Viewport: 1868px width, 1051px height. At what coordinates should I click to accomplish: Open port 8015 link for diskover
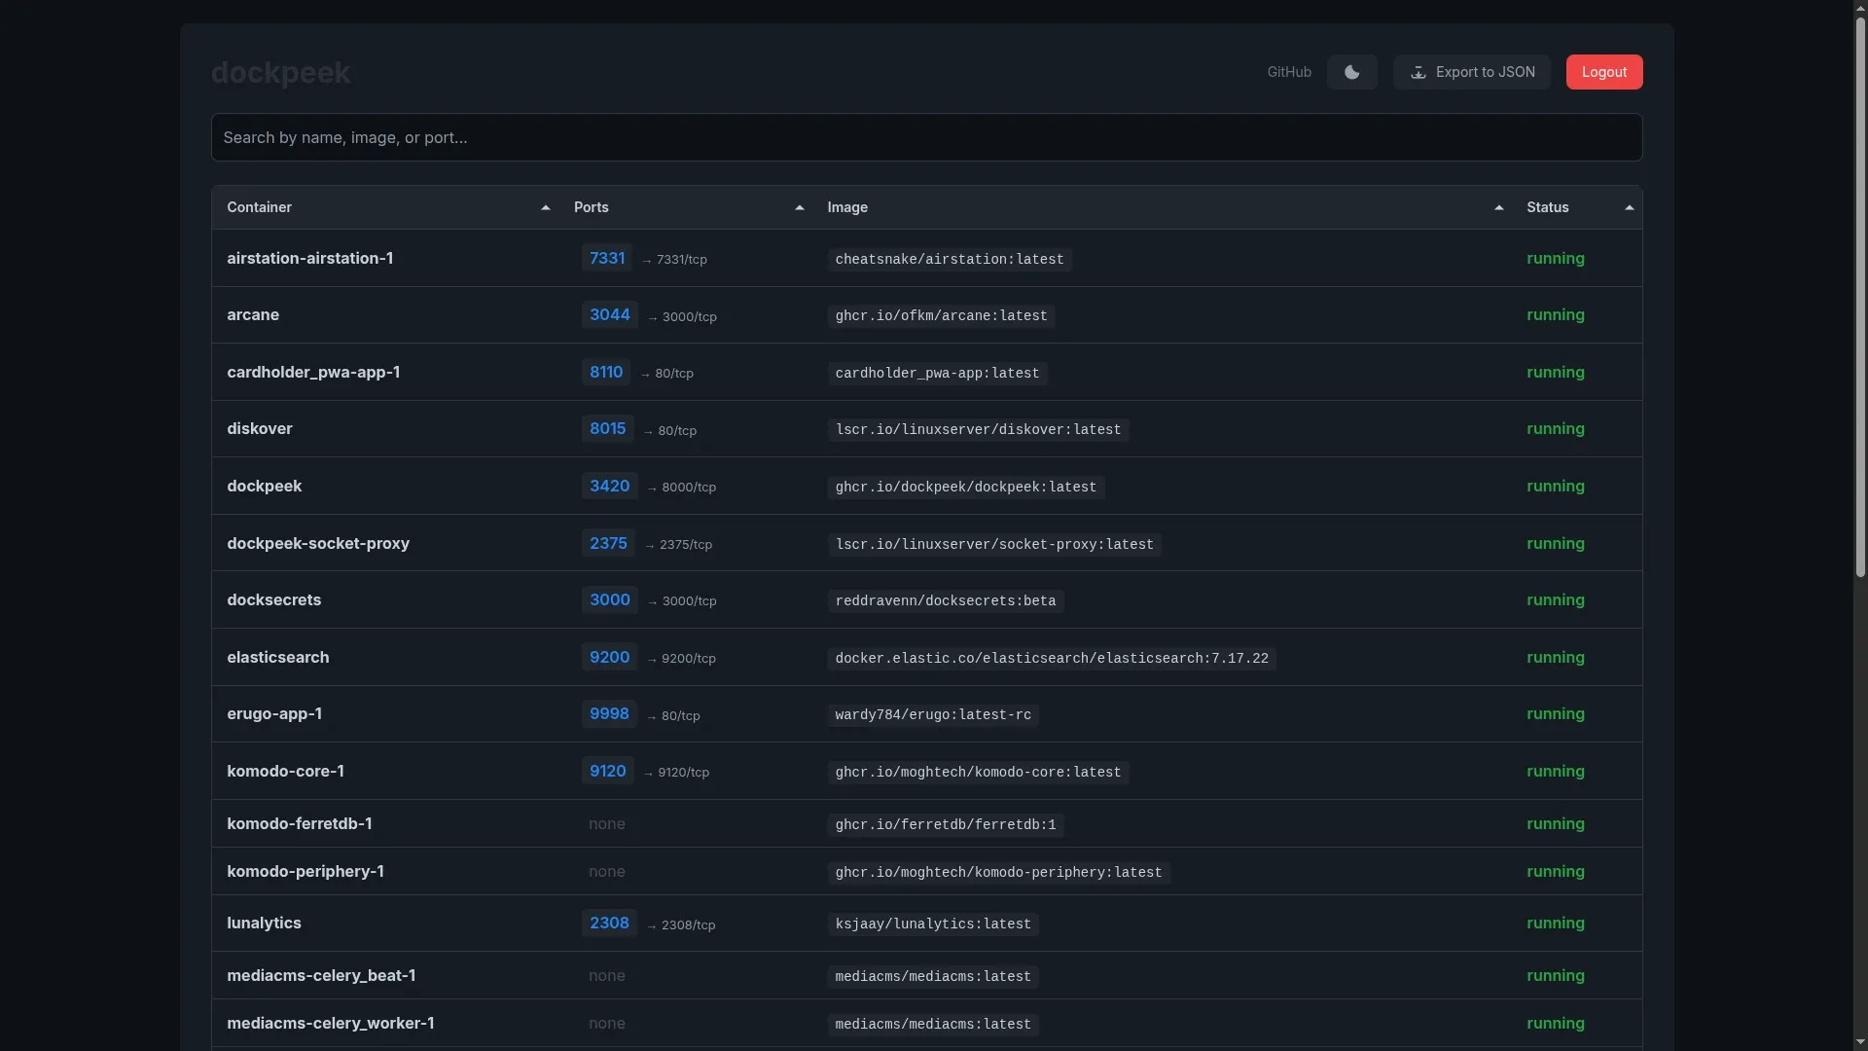pos(607,428)
